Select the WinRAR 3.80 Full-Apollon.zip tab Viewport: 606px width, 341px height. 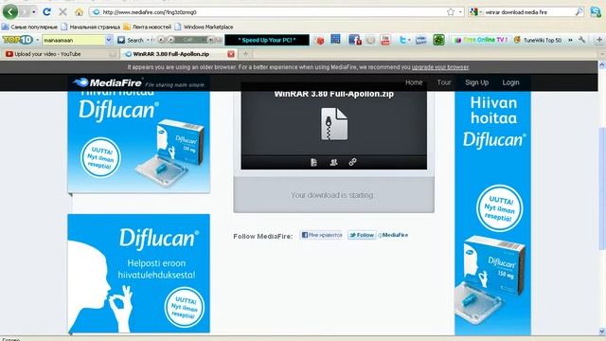(178, 54)
